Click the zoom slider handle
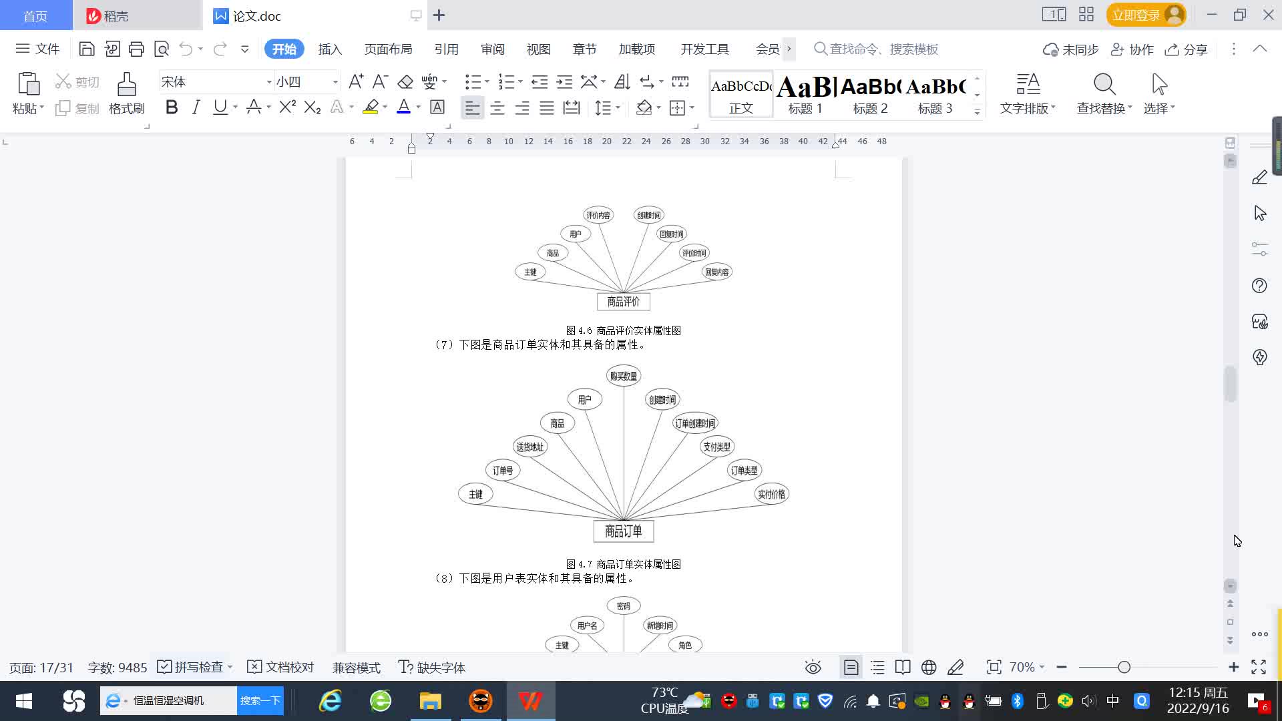 pyautogui.click(x=1124, y=667)
